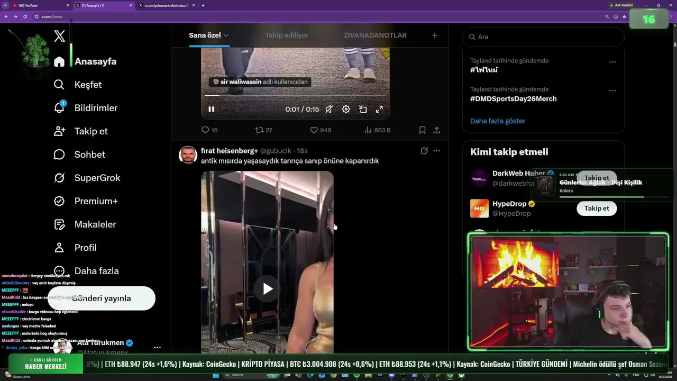The image size is (677, 381).
Task: Open the Windows Start menu
Action: coord(216,376)
